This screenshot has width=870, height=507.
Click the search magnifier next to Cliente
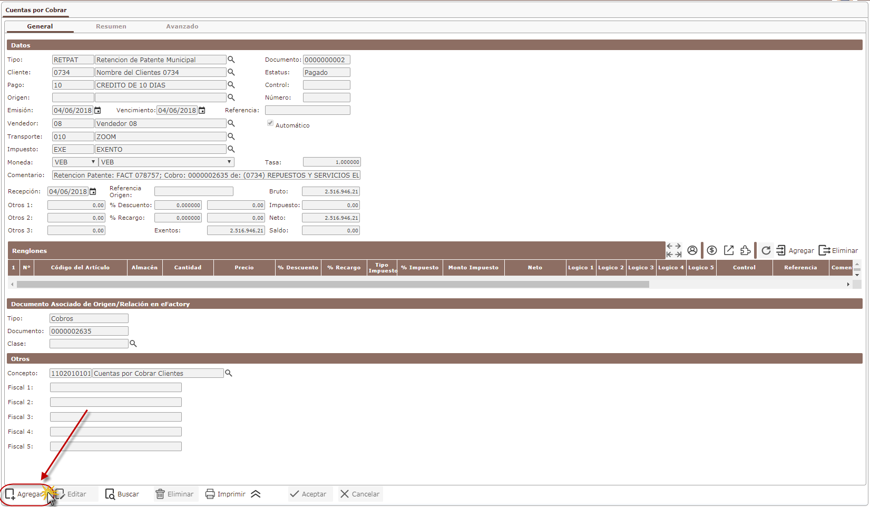231,72
